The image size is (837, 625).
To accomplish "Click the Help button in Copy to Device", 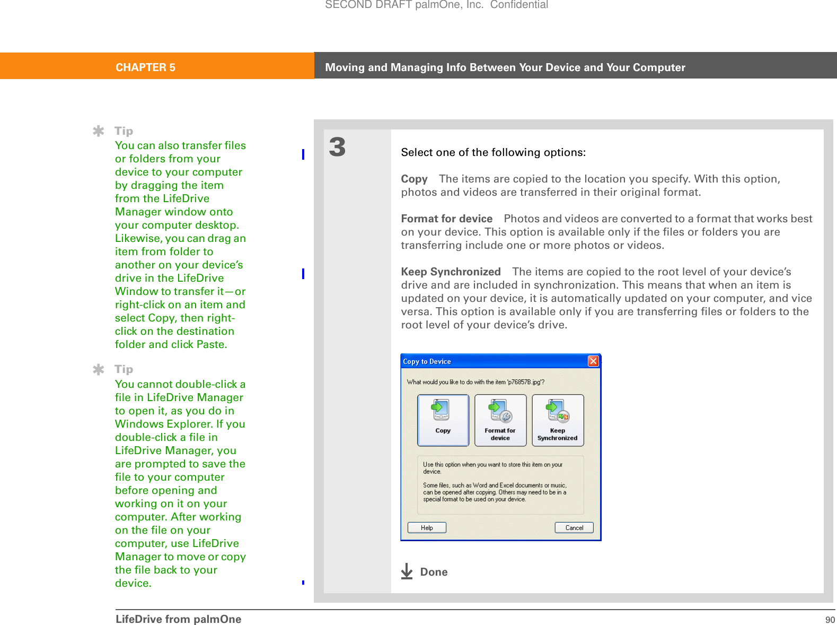I will pos(427,527).
